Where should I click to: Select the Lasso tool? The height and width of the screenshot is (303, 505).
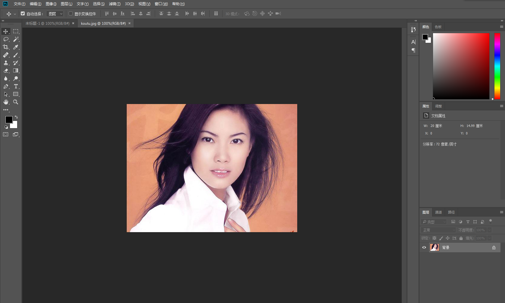click(x=6, y=39)
